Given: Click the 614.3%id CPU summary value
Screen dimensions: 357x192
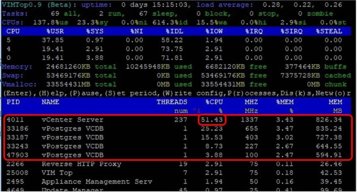Looking at the screenshot, I should [x=170, y=22].
